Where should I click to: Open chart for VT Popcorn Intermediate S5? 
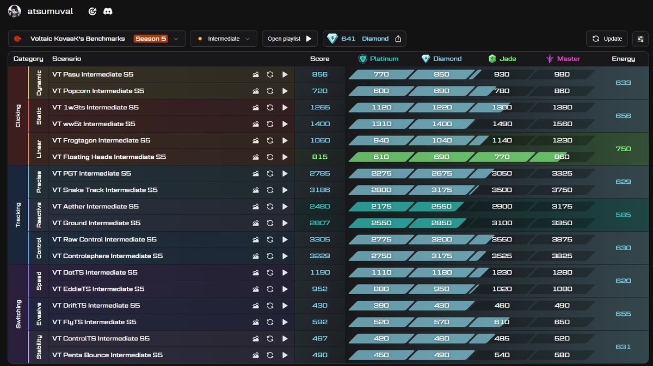[256, 91]
